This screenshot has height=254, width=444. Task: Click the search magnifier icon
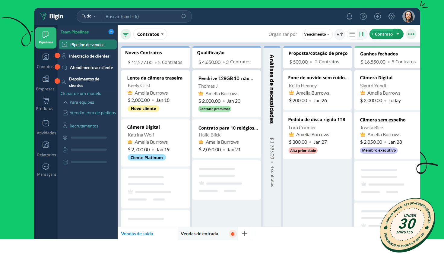point(184,16)
